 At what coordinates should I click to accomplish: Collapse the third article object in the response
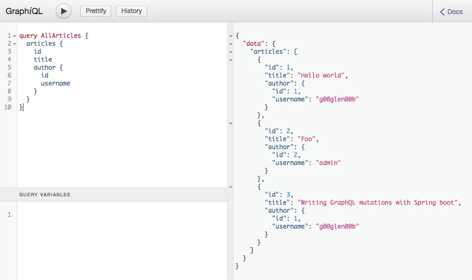tap(230, 187)
